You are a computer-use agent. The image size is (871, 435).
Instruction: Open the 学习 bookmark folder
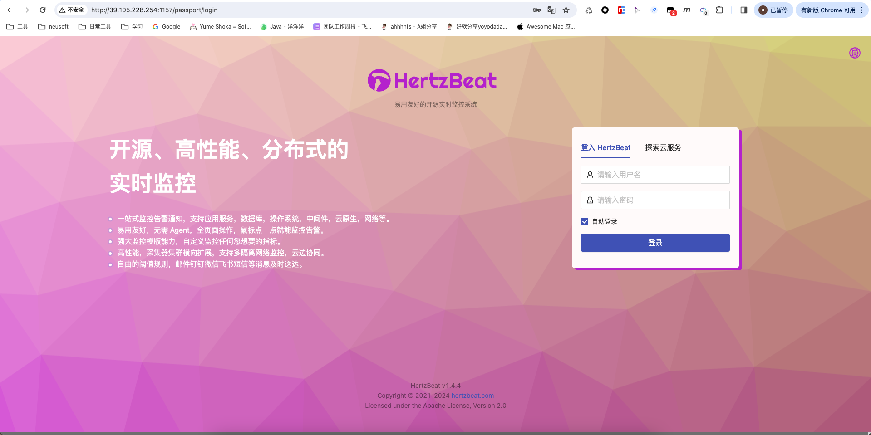[x=132, y=27]
